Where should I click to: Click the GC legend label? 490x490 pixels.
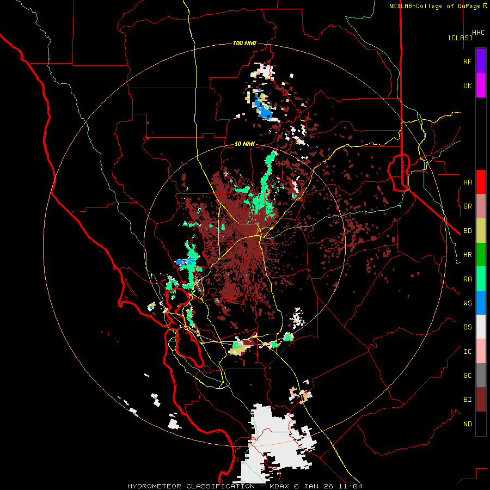coord(468,376)
